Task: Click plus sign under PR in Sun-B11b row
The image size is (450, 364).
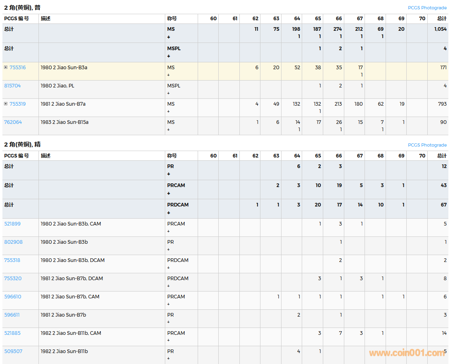Action: pos(168,359)
